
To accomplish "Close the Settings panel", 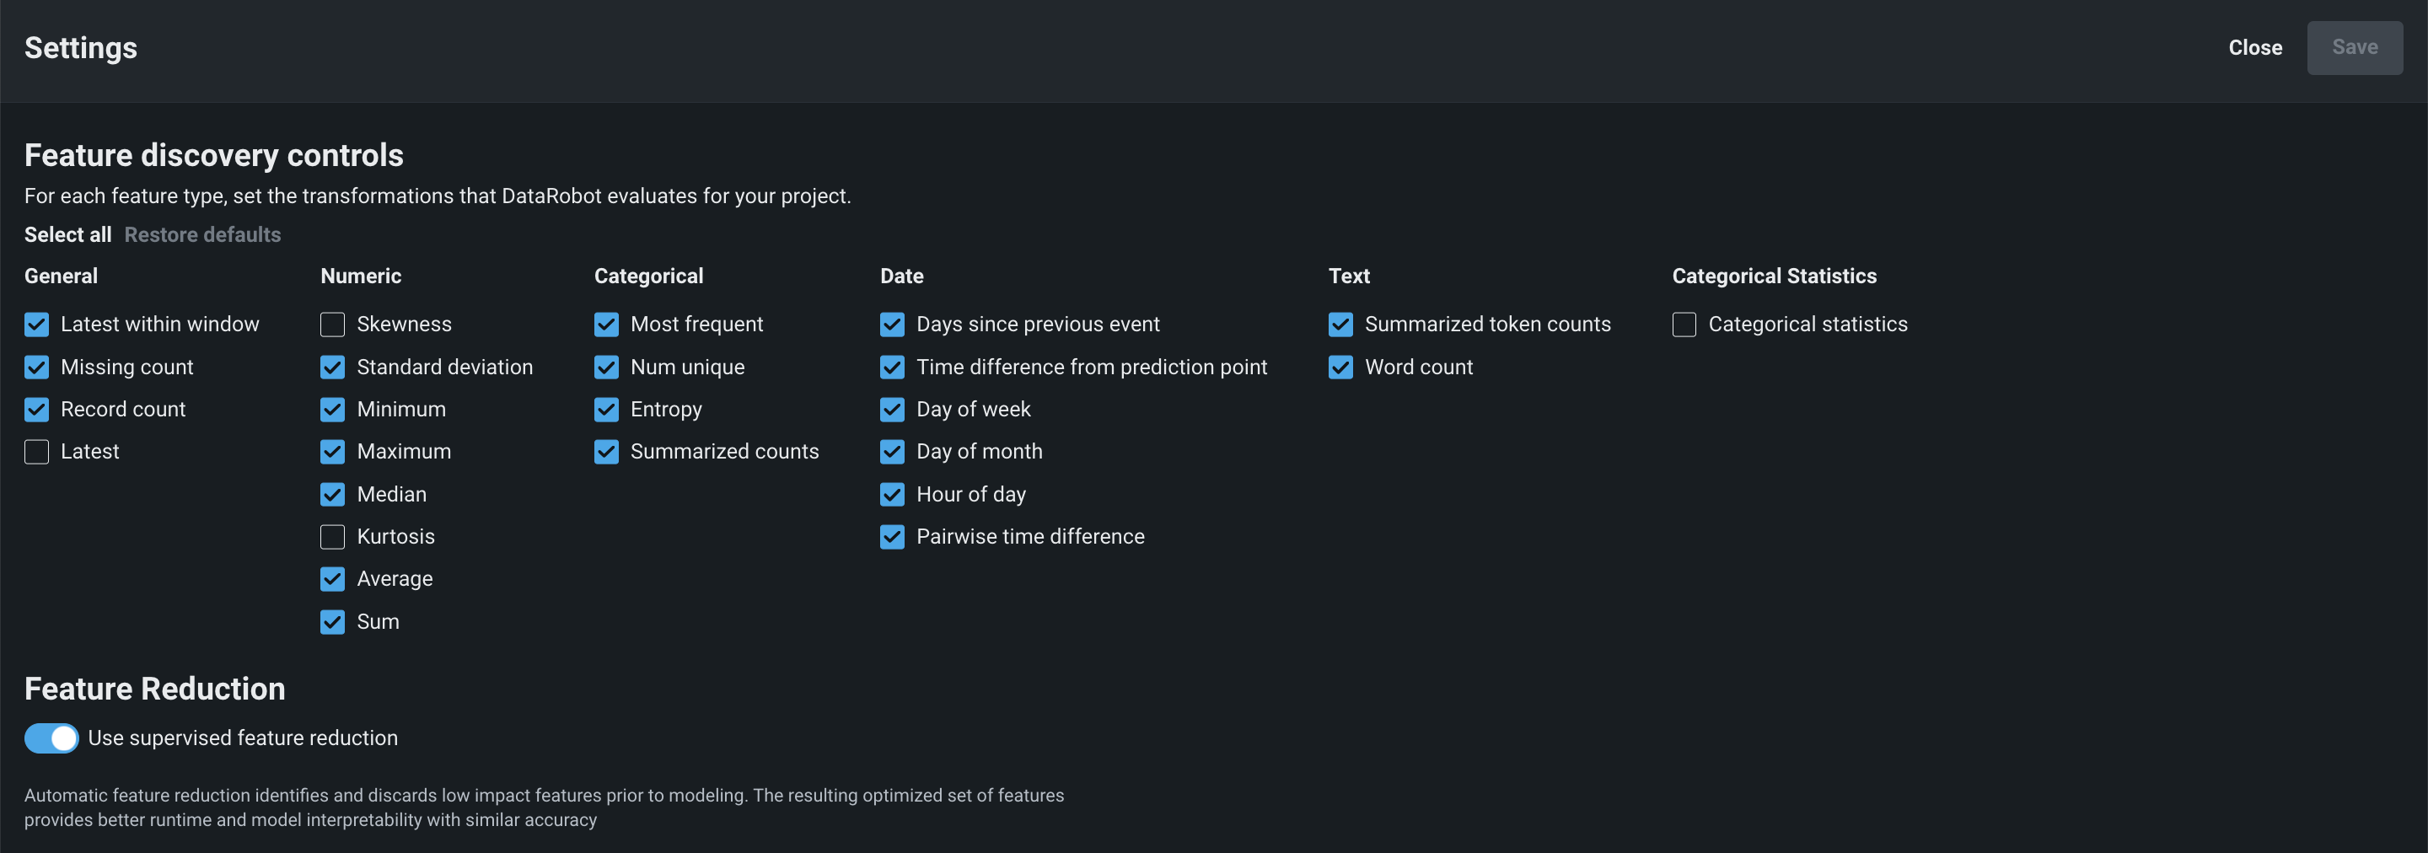I will 2254,47.
